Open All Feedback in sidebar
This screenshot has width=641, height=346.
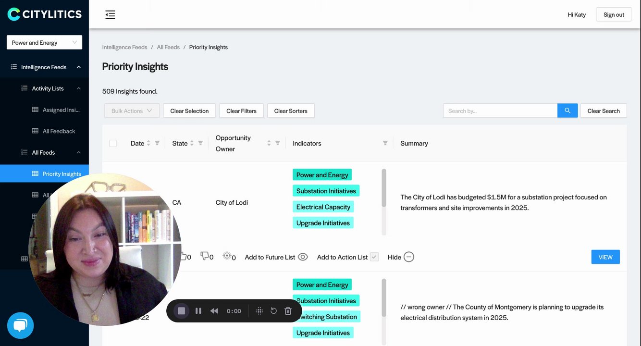59,131
